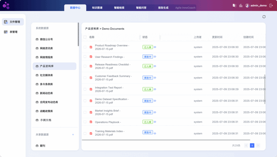The width and height of the screenshot is (277, 157).
Task: Toggle the select-all checkbox in the table header
Action: pyautogui.click(x=85, y=37)
